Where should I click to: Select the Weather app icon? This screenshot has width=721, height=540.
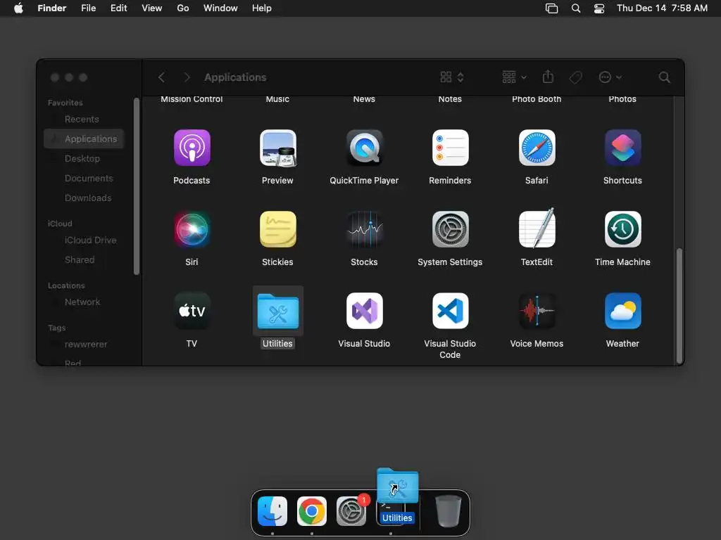[622, 311]
